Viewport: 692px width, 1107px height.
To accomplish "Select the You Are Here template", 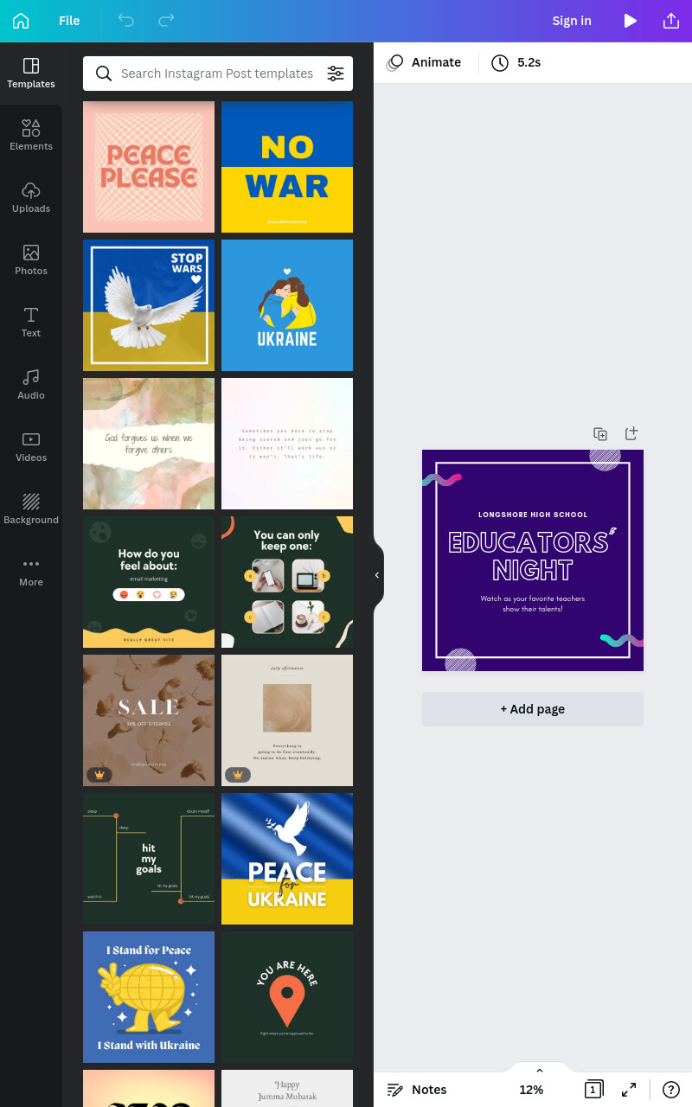I will click(x=287, y=997).
